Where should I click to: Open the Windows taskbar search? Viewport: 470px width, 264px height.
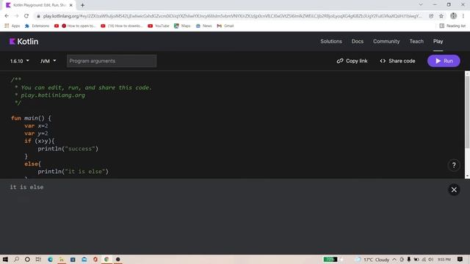coord(16,259)
